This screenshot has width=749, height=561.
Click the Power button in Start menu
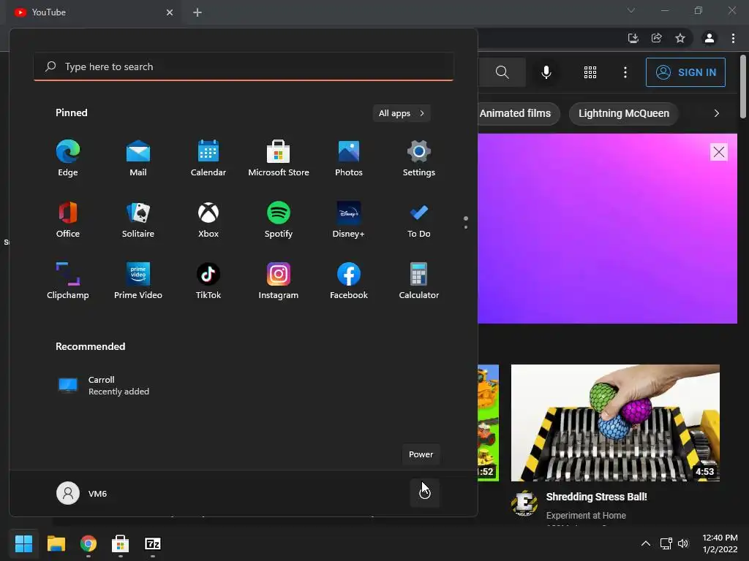[425, 493]
